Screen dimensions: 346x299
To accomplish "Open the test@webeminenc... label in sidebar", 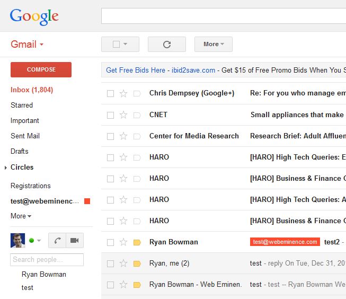I will pyautogui.click(x=45, y=201).
